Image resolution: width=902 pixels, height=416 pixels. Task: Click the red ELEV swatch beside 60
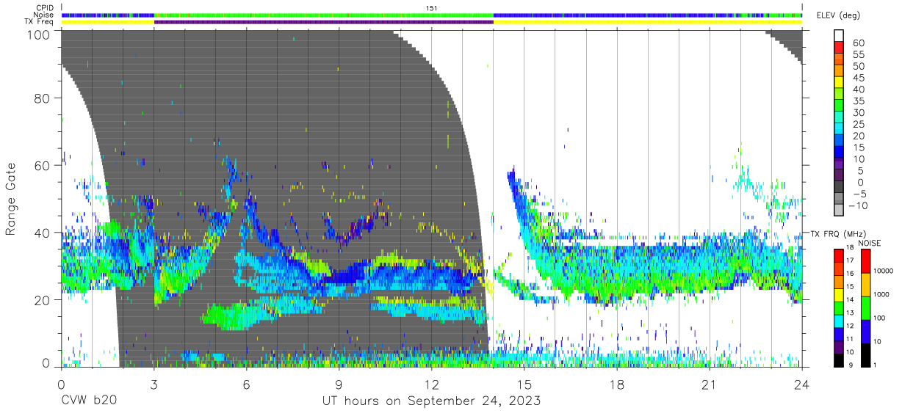838,48
